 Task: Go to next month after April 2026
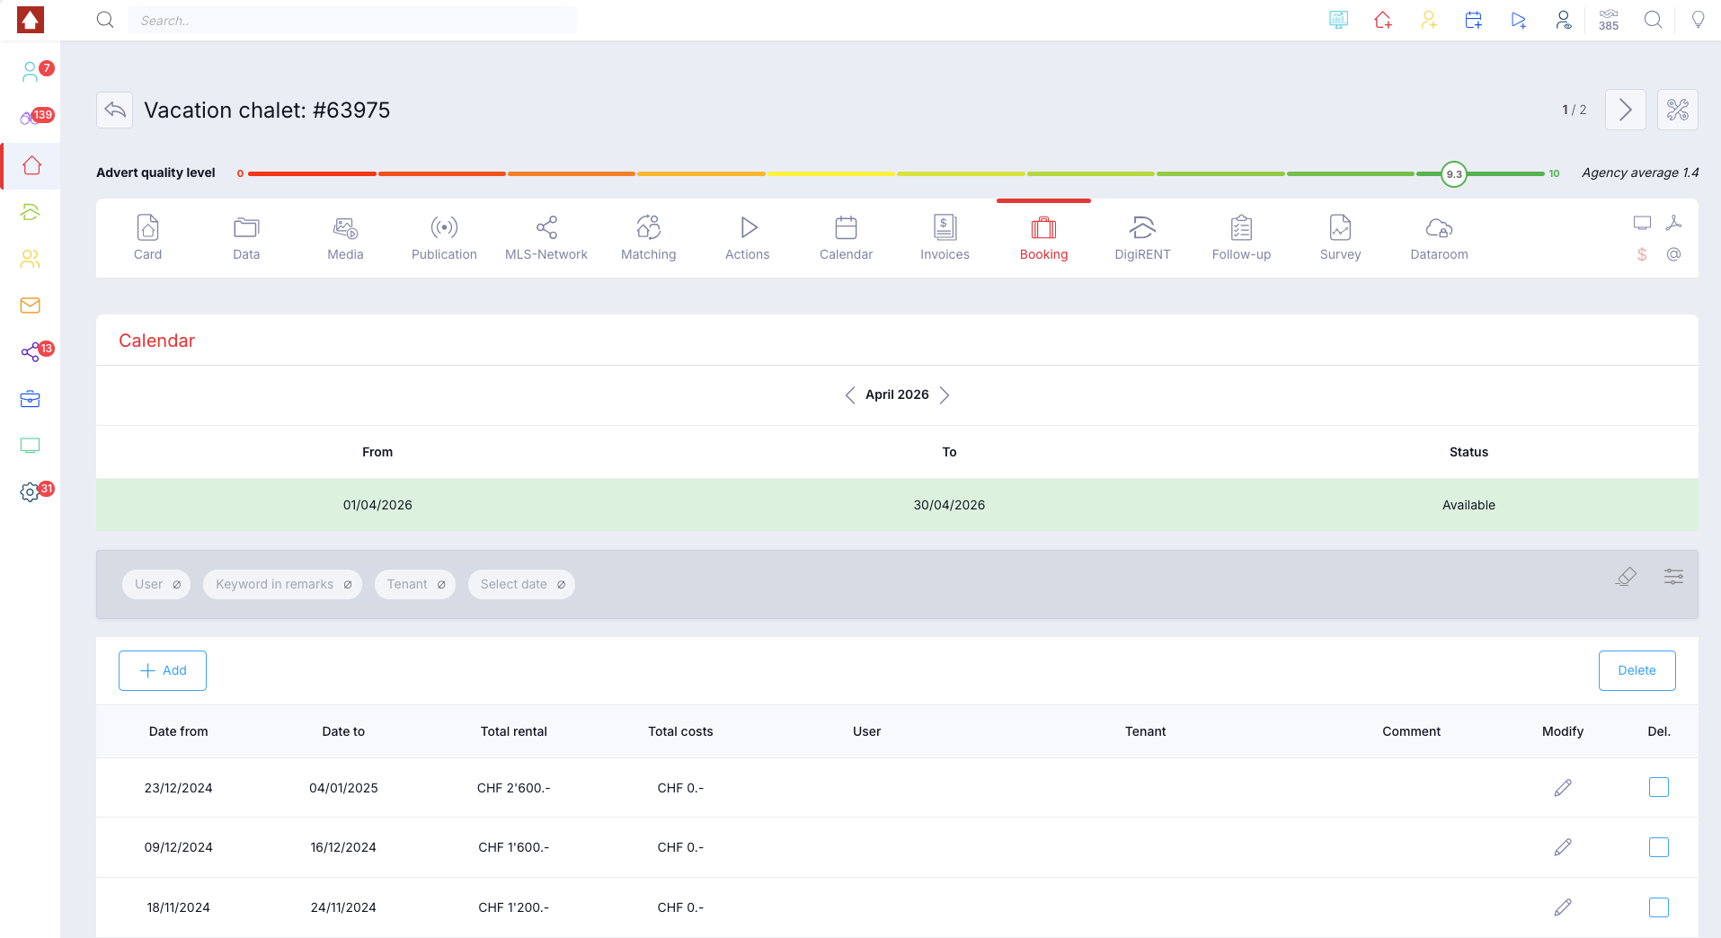click(x=945, y=395)
